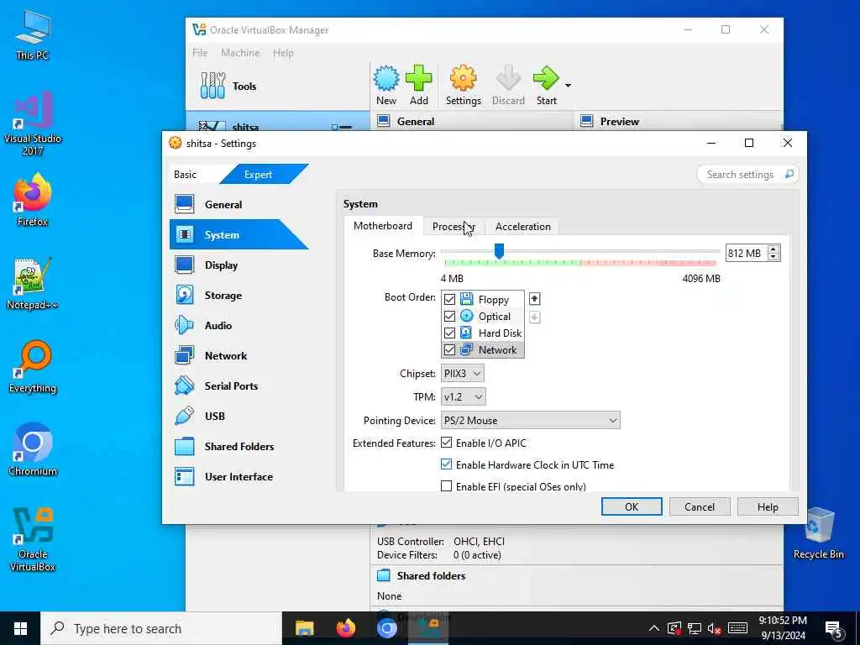Screen dimensions: 860x645
Task: Open Audio settings category
Action: [x=239, y=325]
